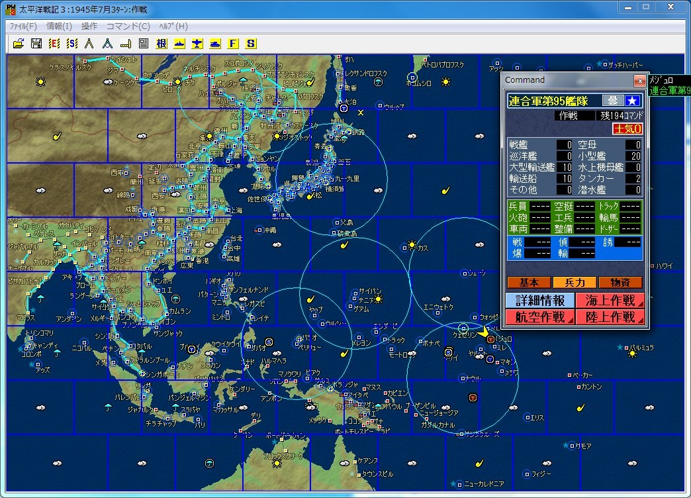Select the T fleet marker near 大泊
Screen dimensions: 691x498
coord(344,108)
